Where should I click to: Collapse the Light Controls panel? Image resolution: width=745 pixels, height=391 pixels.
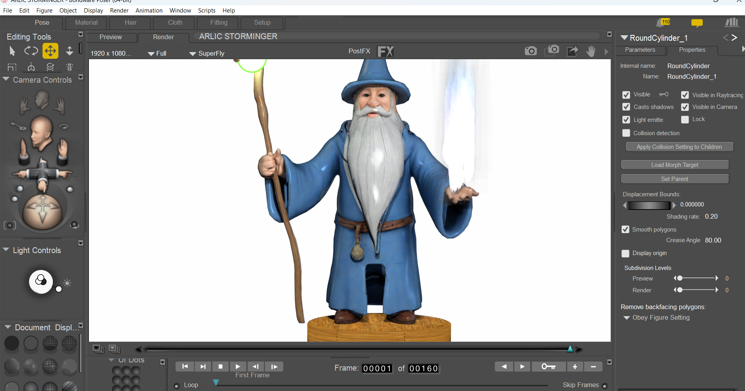(x=6, y=250)
